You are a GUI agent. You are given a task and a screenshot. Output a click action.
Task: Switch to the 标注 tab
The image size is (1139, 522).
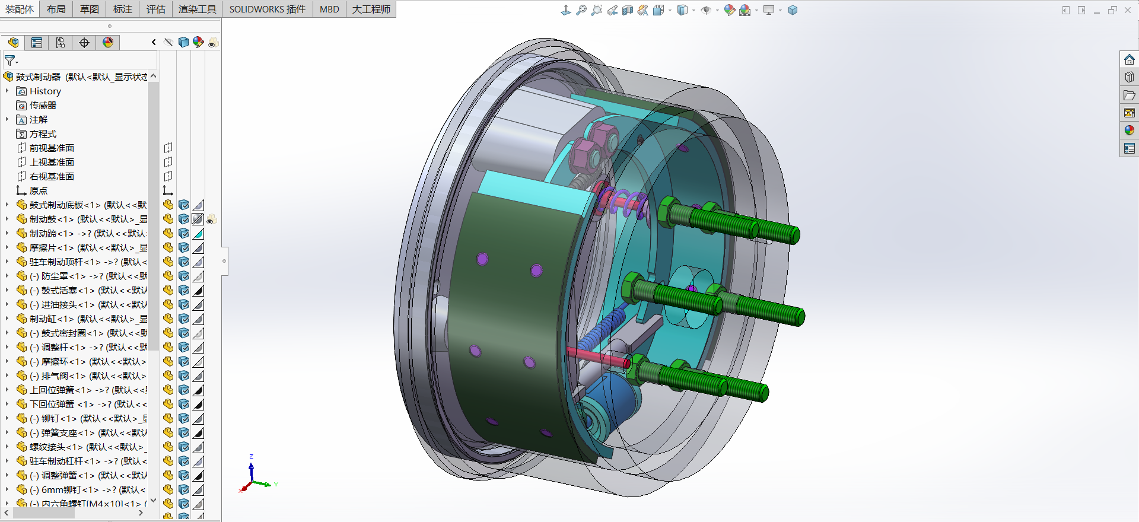tap(123, 9)
